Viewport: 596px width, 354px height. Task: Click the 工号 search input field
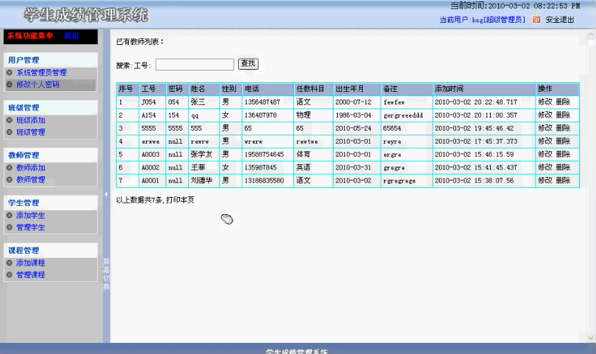pyautogui.click(x=195, y=64)
